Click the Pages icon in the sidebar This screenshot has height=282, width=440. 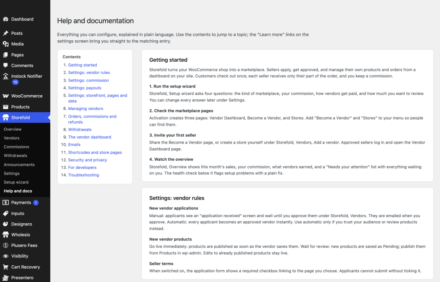[x=6, y=55]
